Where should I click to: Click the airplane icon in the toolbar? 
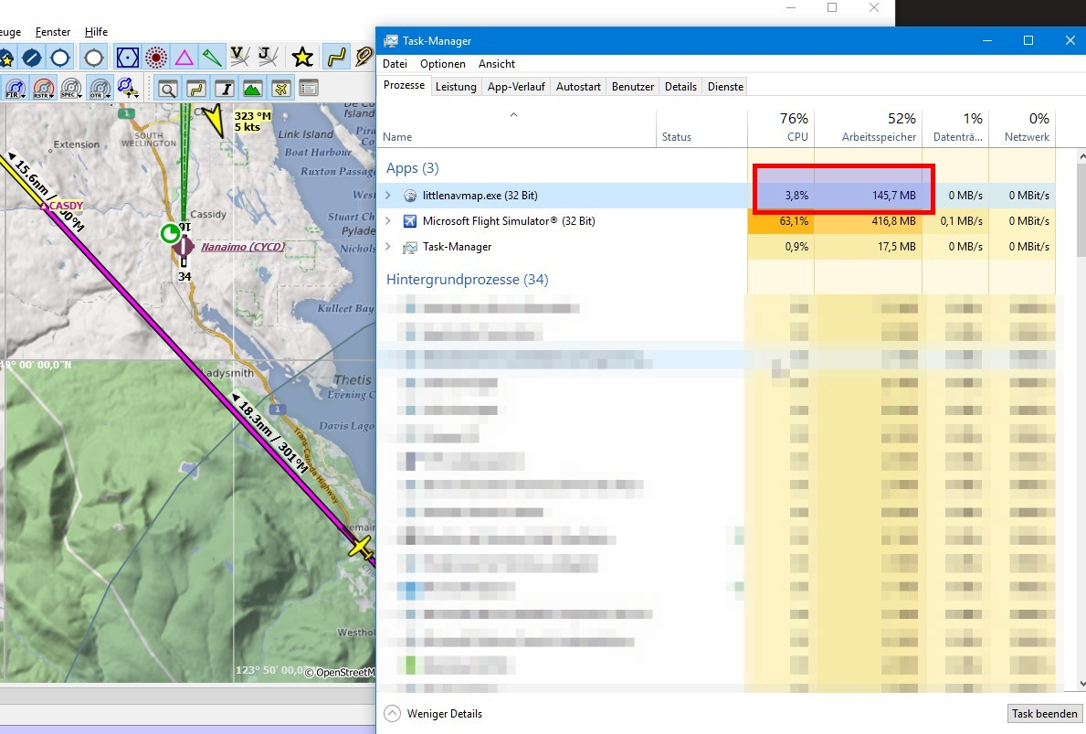coord(280,88)
